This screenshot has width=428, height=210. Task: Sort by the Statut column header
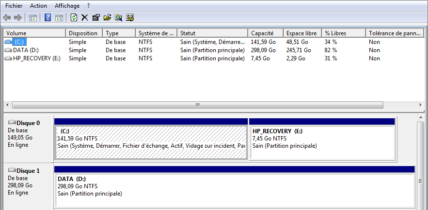coord(212,33)
